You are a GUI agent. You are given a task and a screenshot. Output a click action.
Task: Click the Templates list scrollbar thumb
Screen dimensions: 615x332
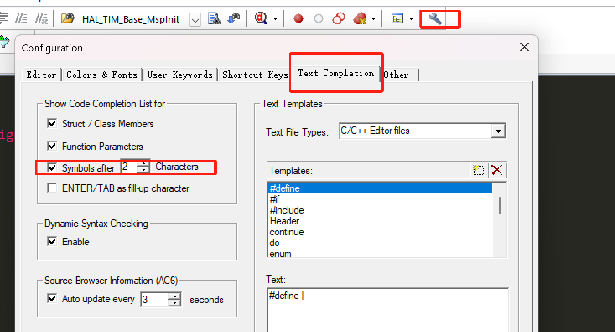500,205
